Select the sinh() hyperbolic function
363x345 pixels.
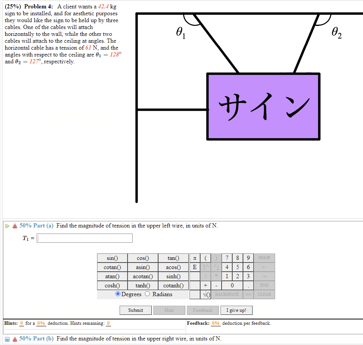click(173, 276)
